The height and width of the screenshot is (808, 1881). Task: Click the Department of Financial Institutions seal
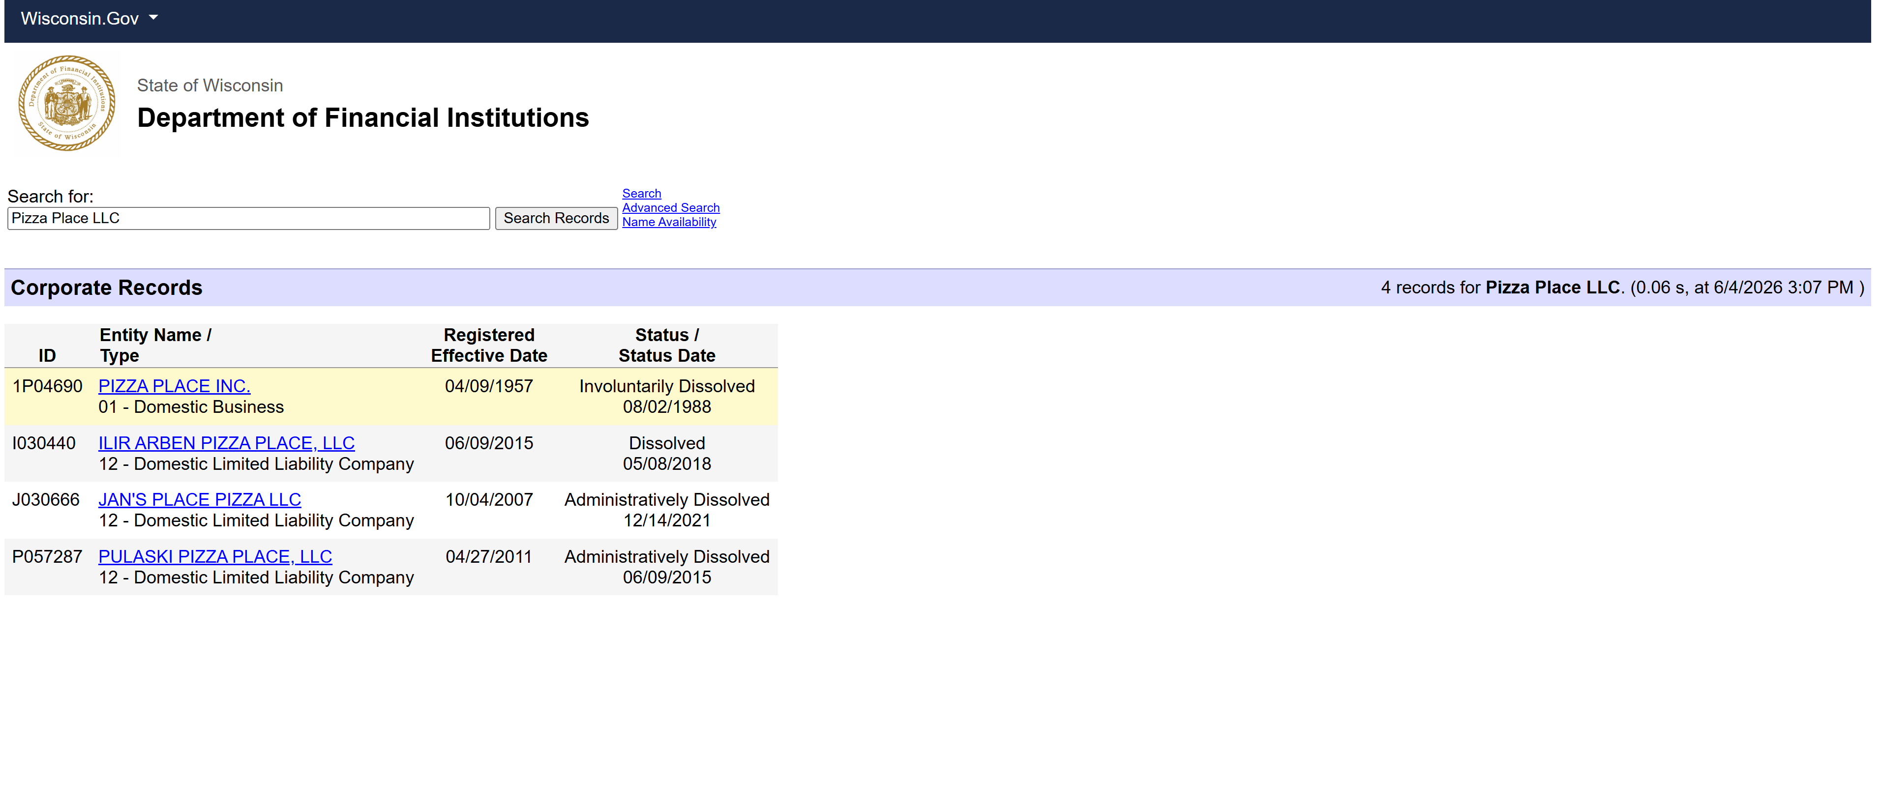click(x=66, y=103)
